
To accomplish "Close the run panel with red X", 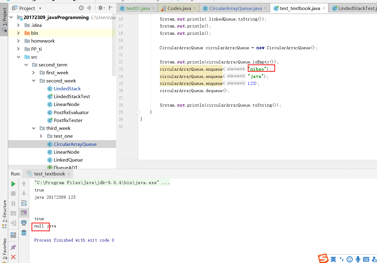I will [x=13, y=257].
